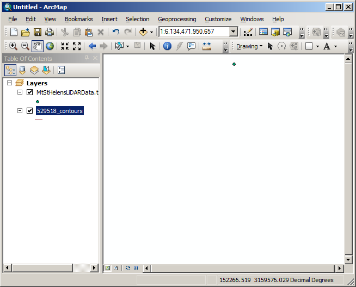
Task: Click the Measure ruler tool
Action: click(207, 46)
